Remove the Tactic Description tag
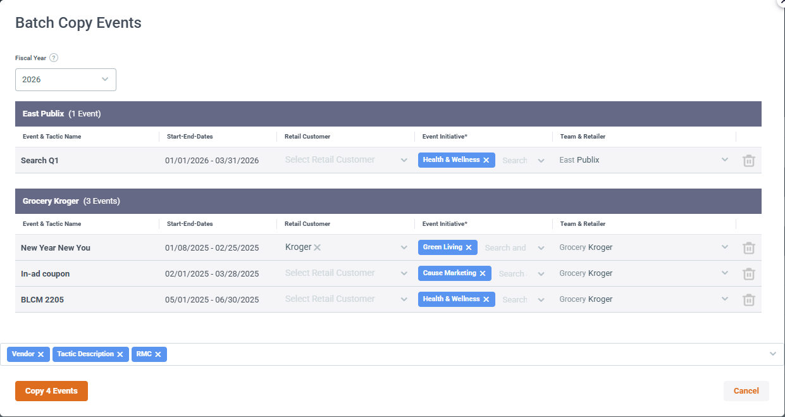 click(120, 354)
